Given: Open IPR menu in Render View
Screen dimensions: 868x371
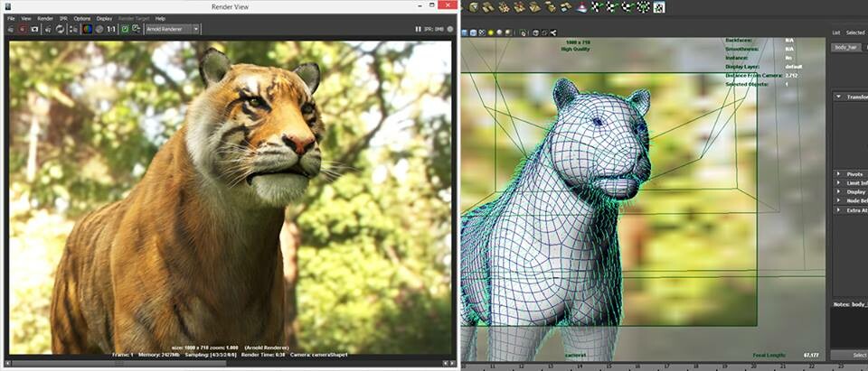Looking at the screenshot, I should 63,18.
